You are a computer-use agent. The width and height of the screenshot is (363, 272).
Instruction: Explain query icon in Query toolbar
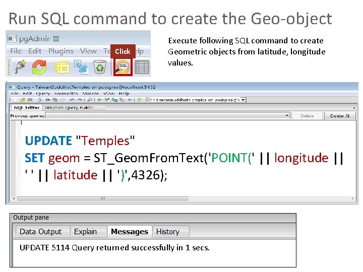tap(122, 100)
